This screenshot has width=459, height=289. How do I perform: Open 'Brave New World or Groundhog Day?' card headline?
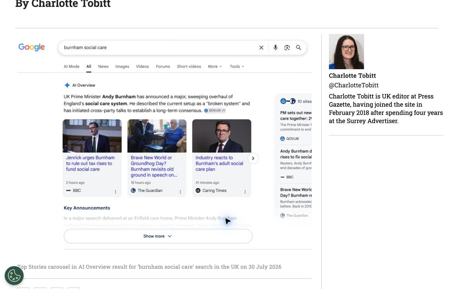[154, 166]
